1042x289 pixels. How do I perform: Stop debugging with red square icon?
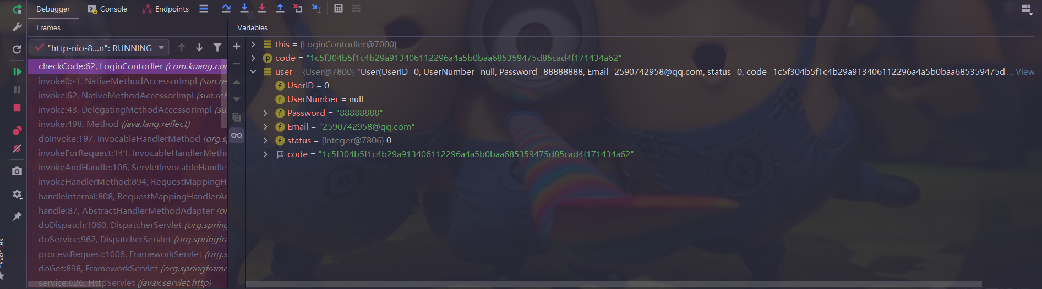pos(17,108)
